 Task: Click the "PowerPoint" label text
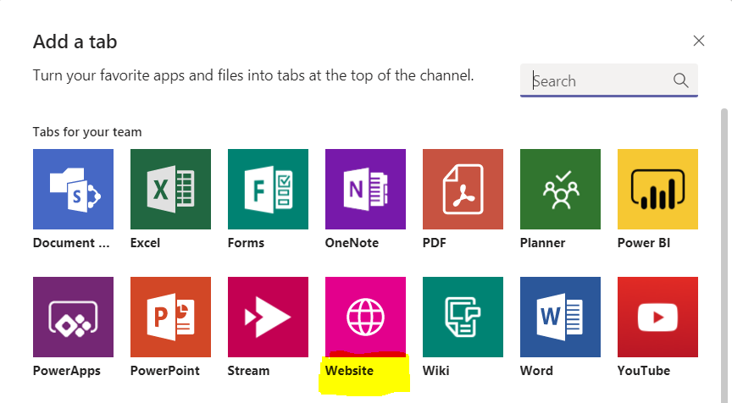[165, 371]
